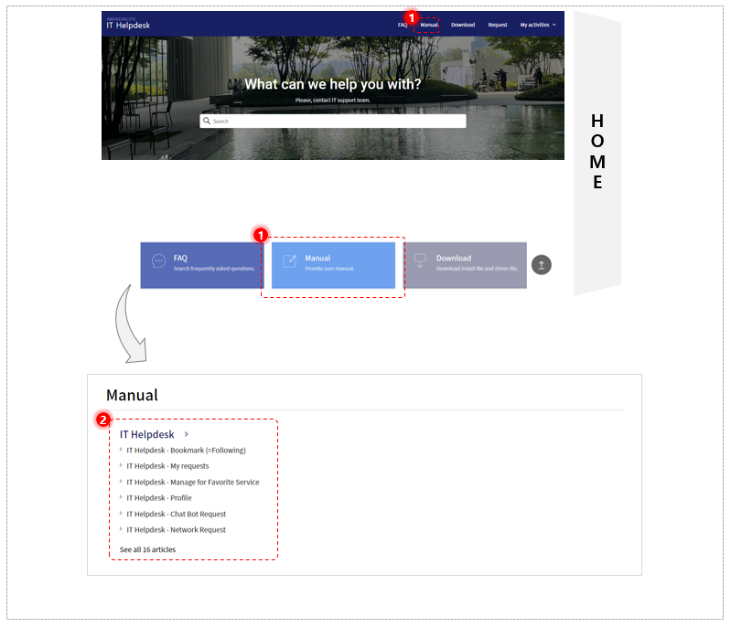Open 'IT Helpdesk - My requests' article

pyautogui.click(x=167, y=466)
